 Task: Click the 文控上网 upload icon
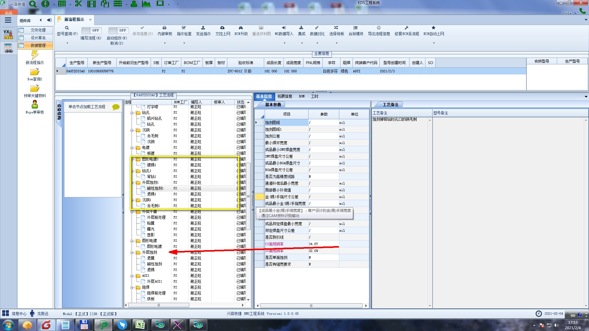click(222, 28)
